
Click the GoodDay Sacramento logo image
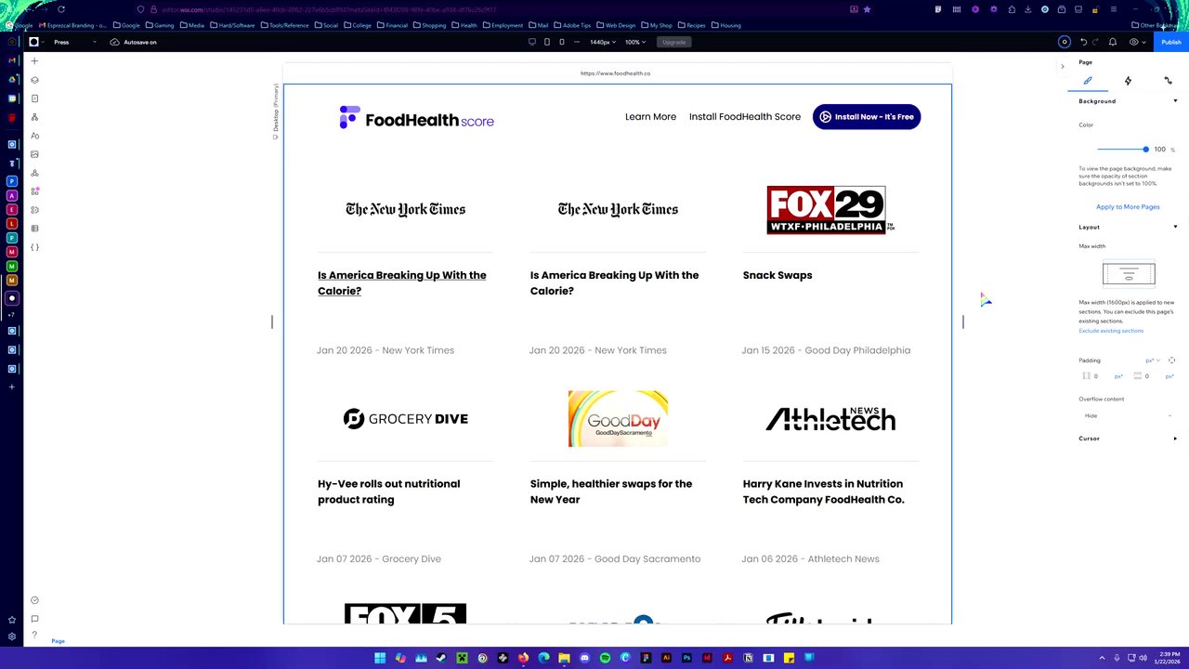click(618, 418)
